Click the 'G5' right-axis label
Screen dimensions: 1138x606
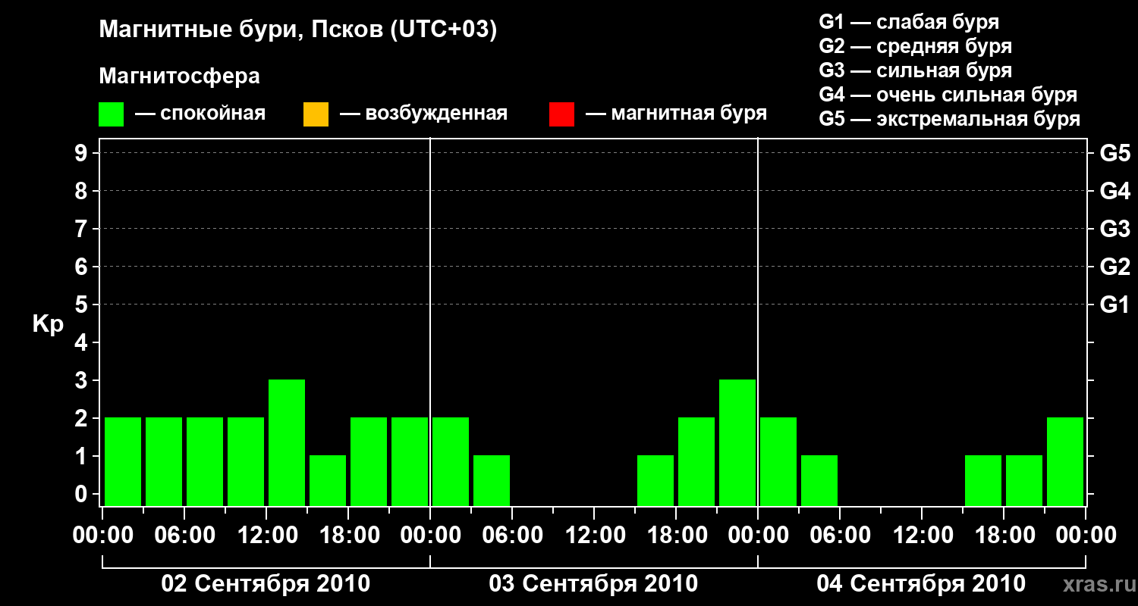point(1114,153)
